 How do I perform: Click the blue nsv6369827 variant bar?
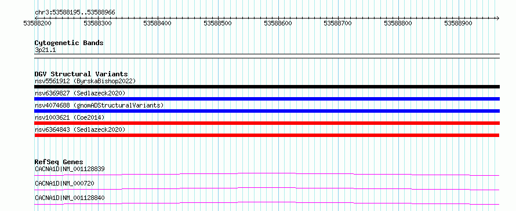[x=267, y=99]
